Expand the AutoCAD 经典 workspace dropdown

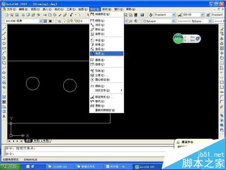click(x=41, y=21)
